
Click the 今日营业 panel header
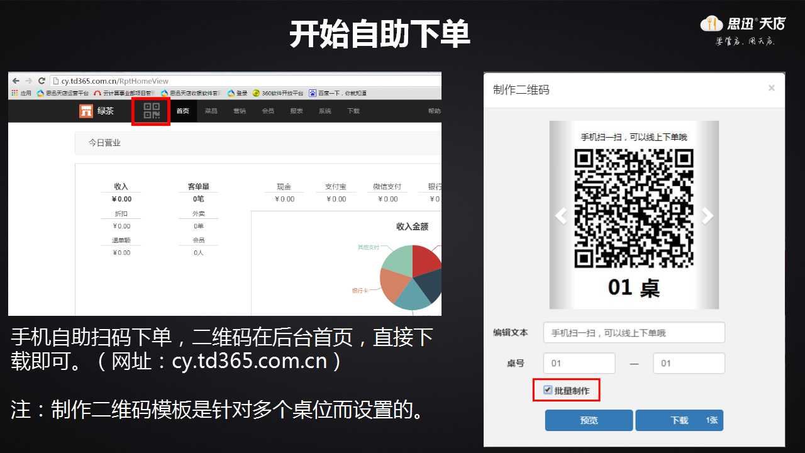(258, 143)
